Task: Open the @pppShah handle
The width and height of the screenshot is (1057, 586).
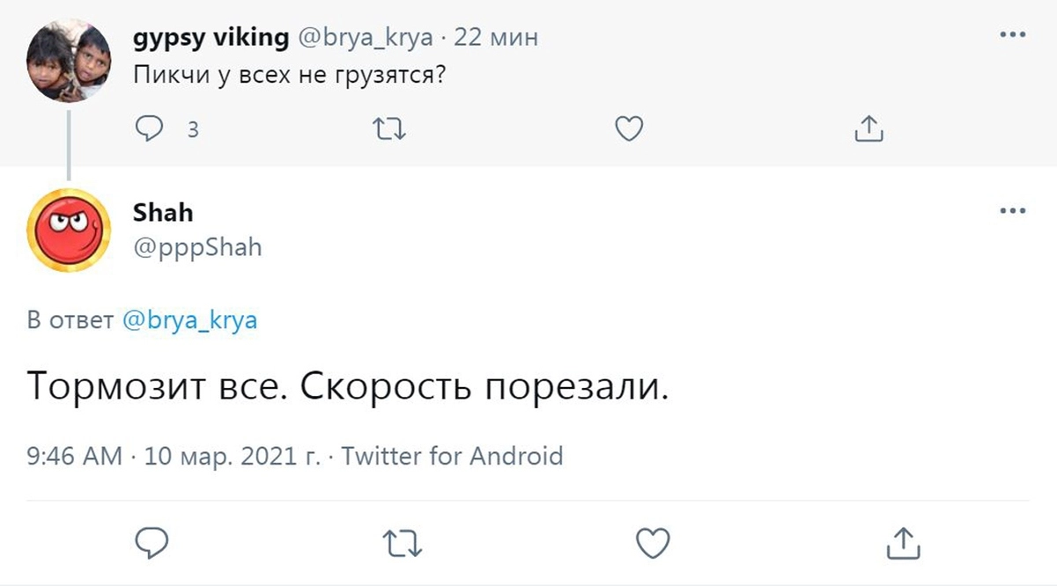Action: [x=197, y=247]
